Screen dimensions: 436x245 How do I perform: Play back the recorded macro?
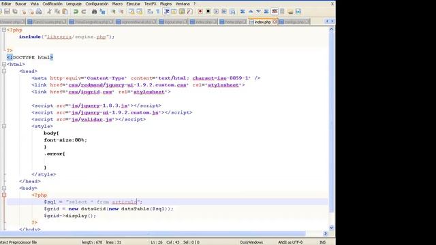coord(216,12)
